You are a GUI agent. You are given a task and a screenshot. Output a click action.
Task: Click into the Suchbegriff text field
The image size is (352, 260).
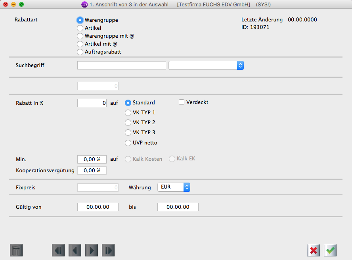122,65
